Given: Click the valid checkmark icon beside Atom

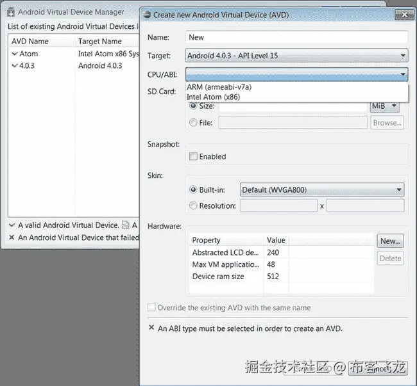Looking at the screenshot, I should click(x=15, y=54).
